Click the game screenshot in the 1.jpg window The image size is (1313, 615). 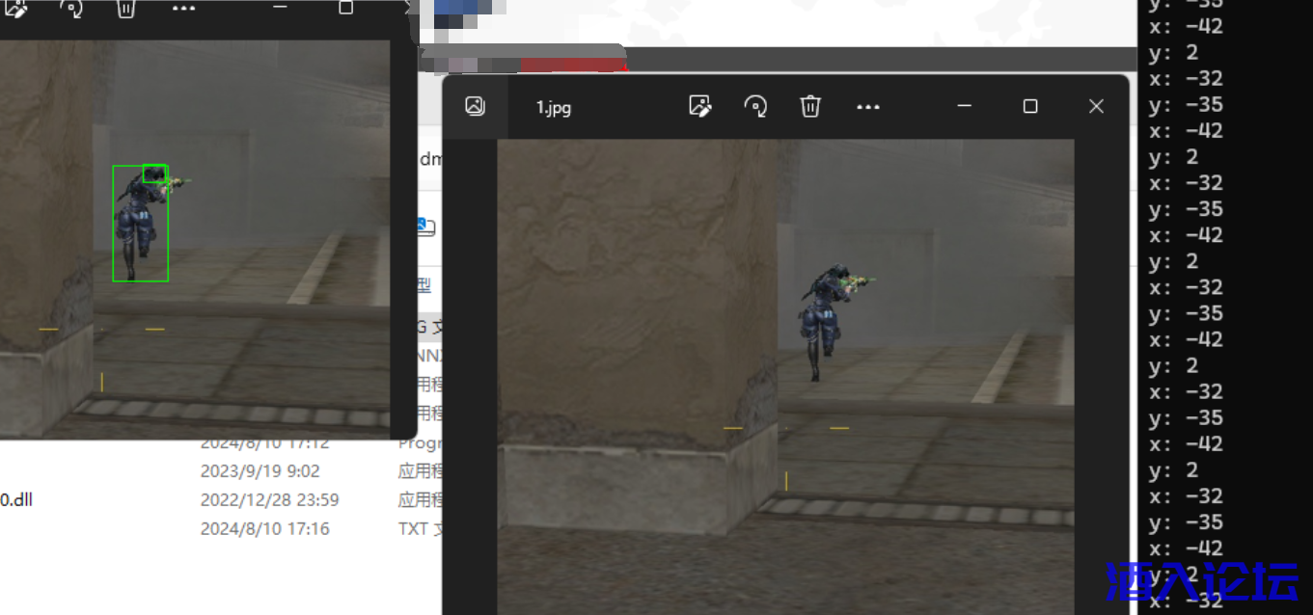point(785,377)
